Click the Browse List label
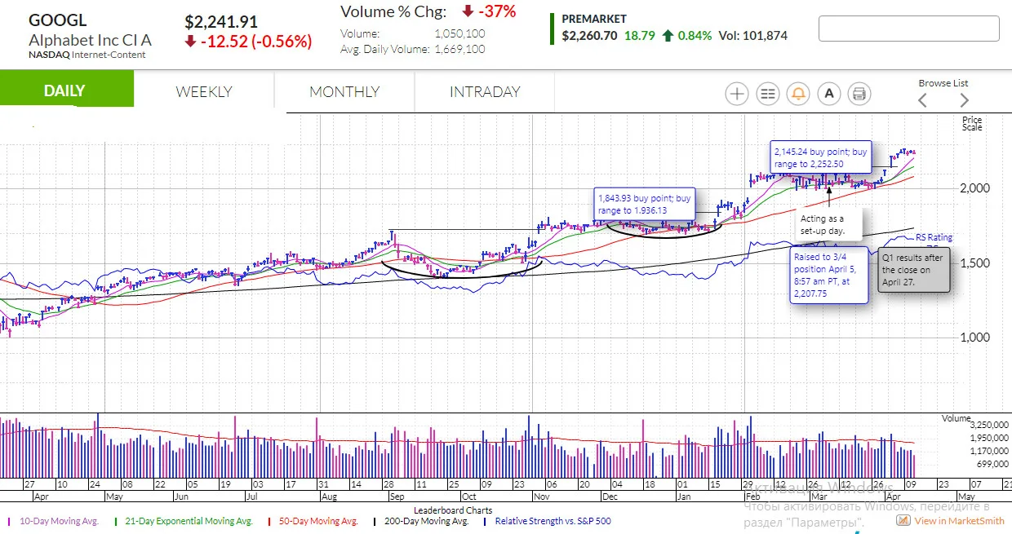Image resolution: width=1012 pixels, height=534 pixels. tap(943, 83)
